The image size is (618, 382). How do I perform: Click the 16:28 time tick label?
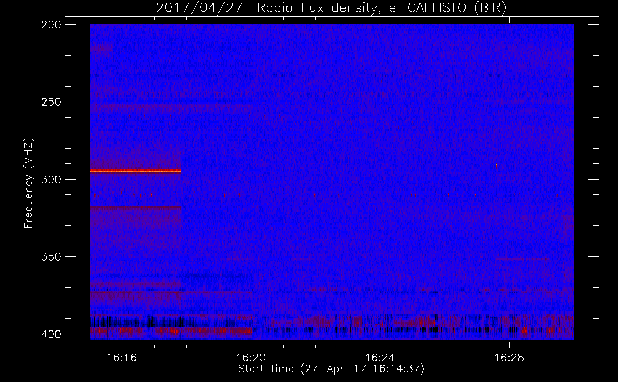click(509, 358)
